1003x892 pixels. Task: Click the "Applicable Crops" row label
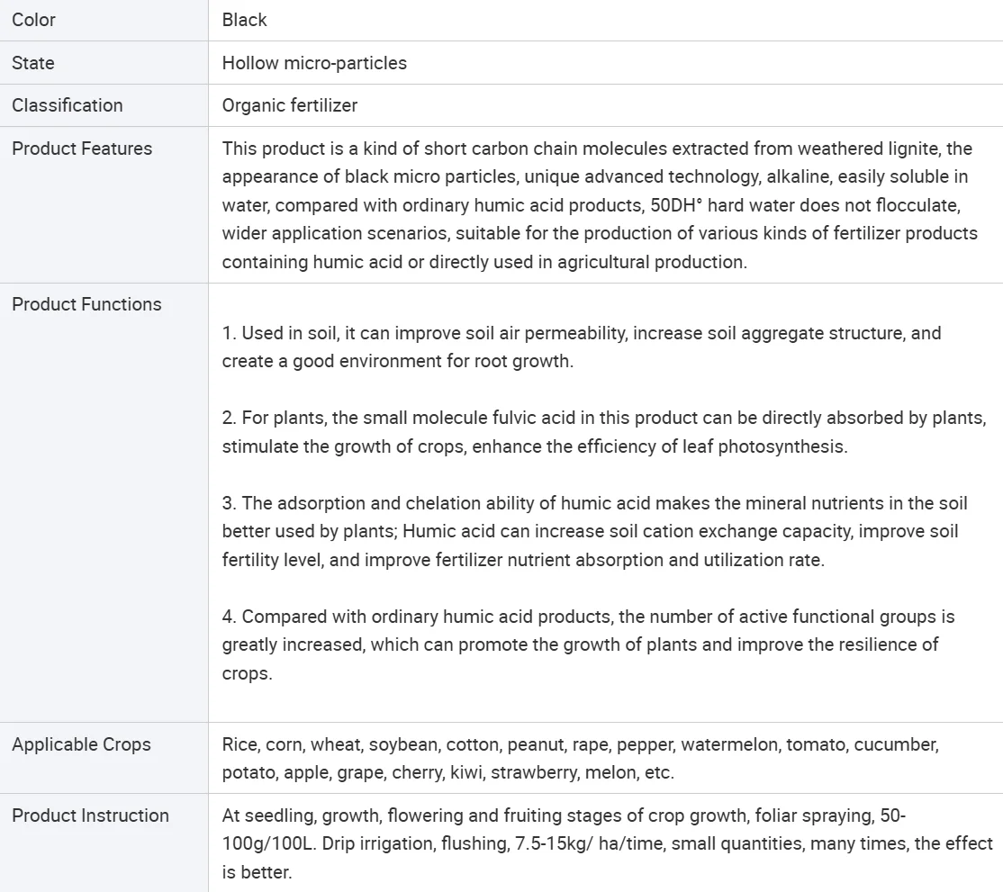pos(81,744)
